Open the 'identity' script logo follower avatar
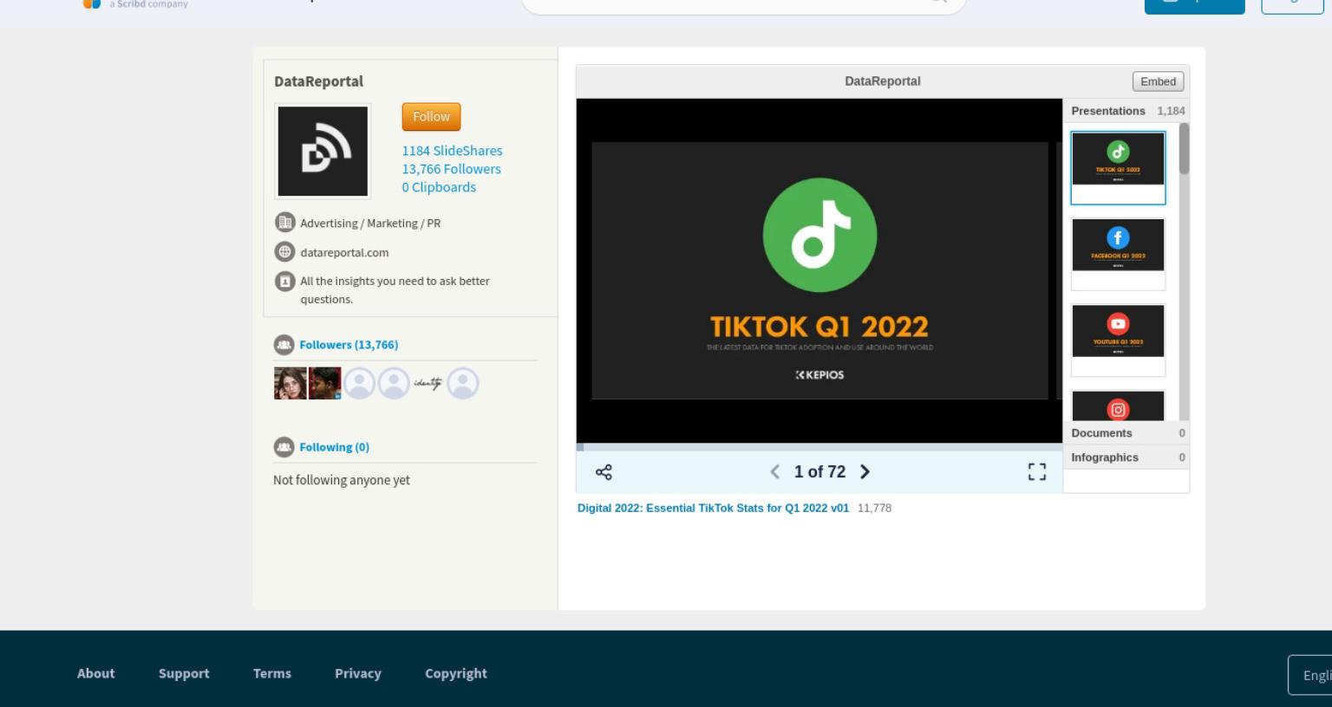Screen dimensions: 1332x707 click(428, 383)
